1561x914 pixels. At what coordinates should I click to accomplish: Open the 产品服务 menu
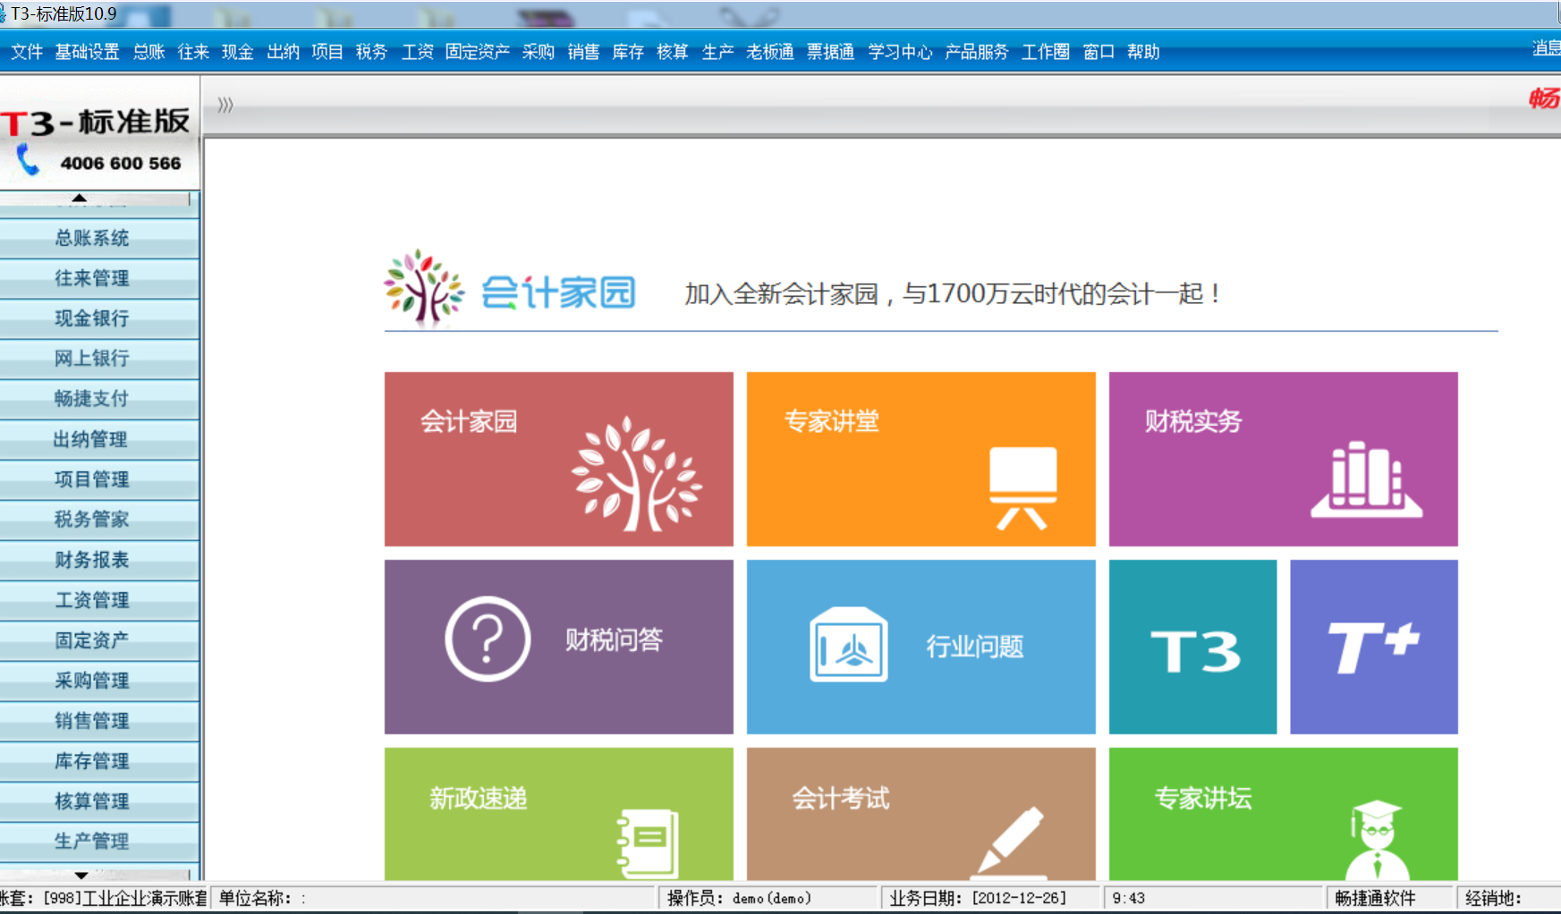tap(977, 52)
